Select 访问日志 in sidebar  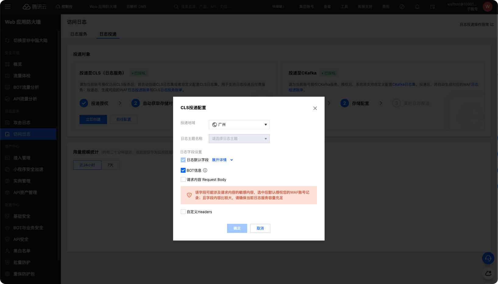click(x=28, y=134)
